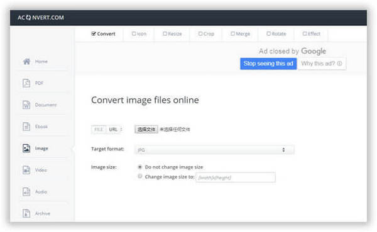
Task: Open the Home link in sidebar
Action: coord(41,61)
